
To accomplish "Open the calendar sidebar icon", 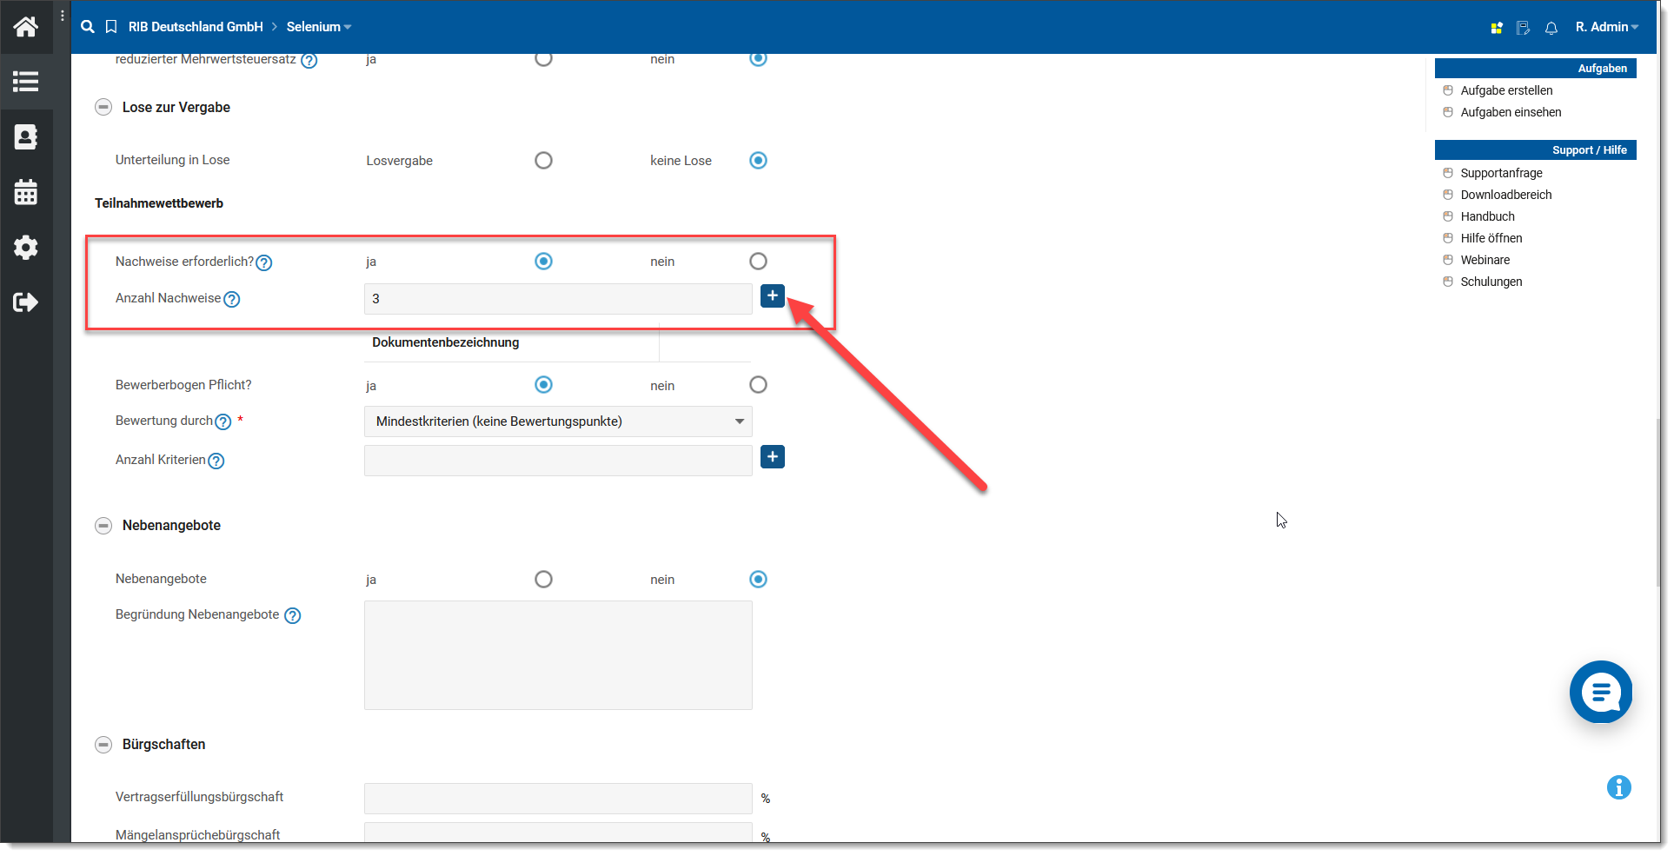I will click(26, 192).
